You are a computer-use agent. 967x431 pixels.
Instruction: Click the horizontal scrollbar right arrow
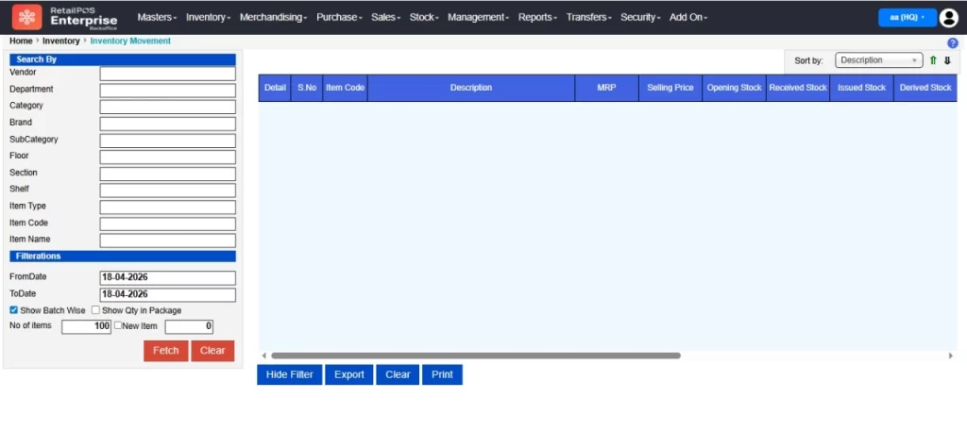tap(951, 356)
